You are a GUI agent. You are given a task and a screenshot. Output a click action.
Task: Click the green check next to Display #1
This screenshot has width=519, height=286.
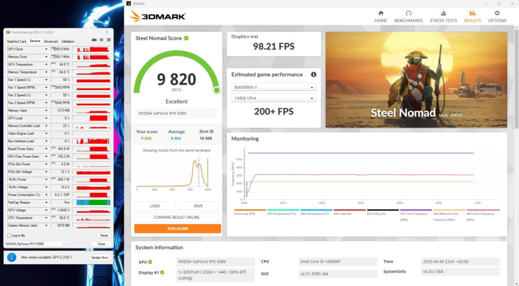(x=162, y=272)
